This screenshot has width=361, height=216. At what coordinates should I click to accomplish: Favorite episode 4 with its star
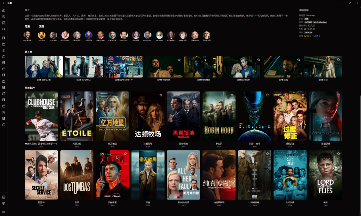179,60
